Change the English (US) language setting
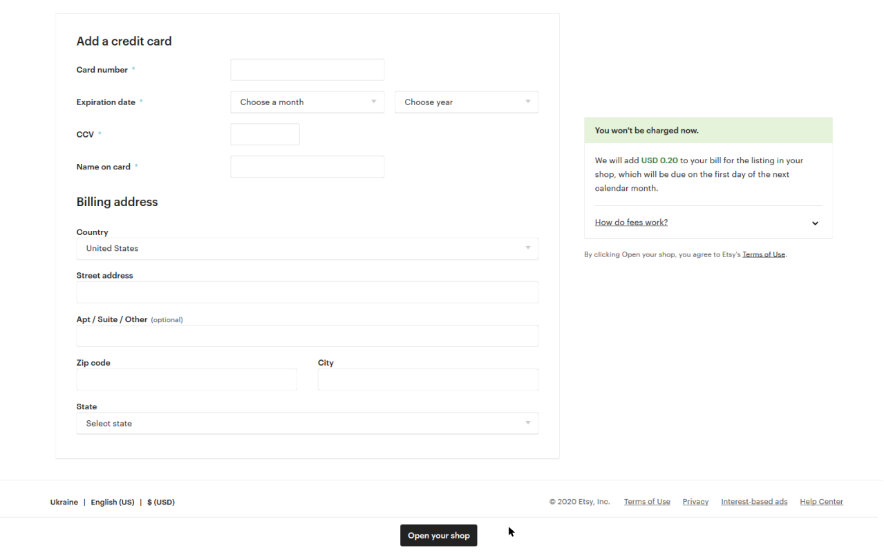The height and width of the screenshot is (553, 884). pyautogui.click(x=113, y=503)
